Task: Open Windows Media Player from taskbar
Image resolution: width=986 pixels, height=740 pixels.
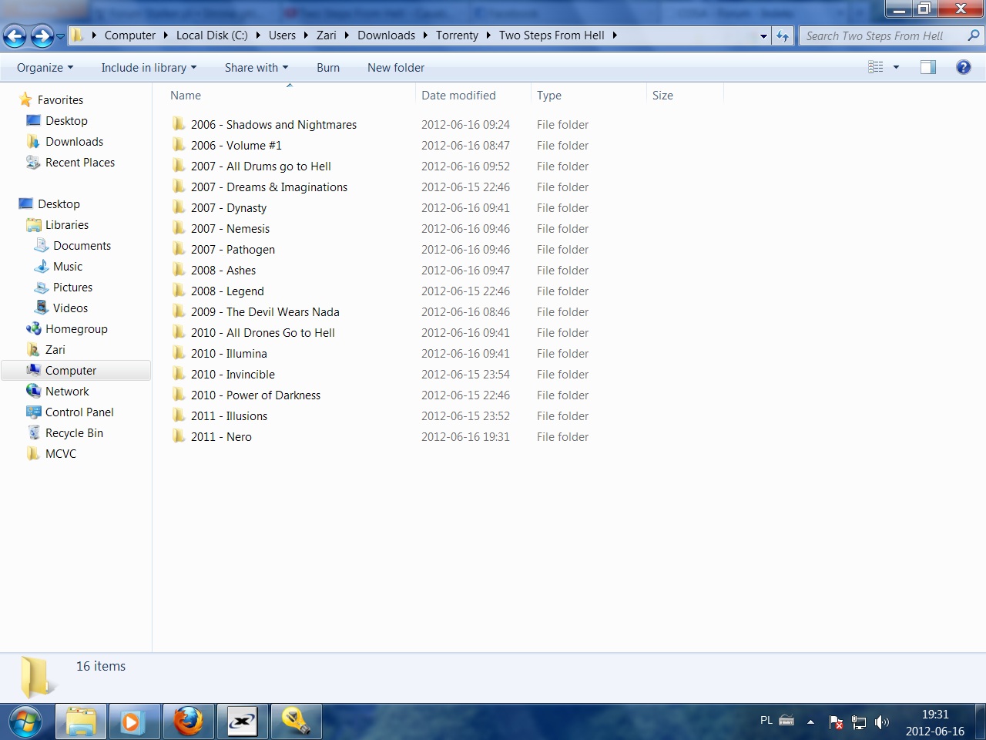Action: coord(134,722)
